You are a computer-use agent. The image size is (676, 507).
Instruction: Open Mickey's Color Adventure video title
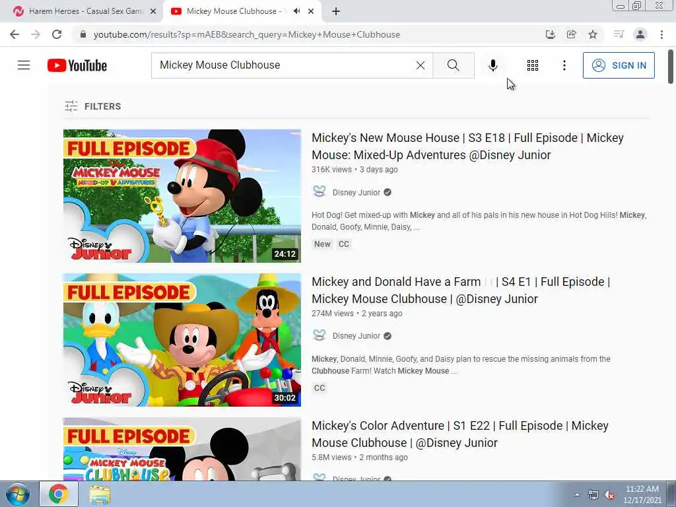(x=460, y=434)
